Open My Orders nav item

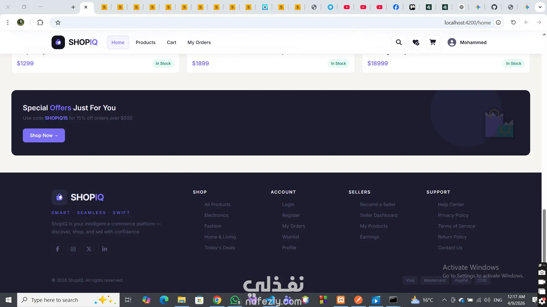(199, 42)
